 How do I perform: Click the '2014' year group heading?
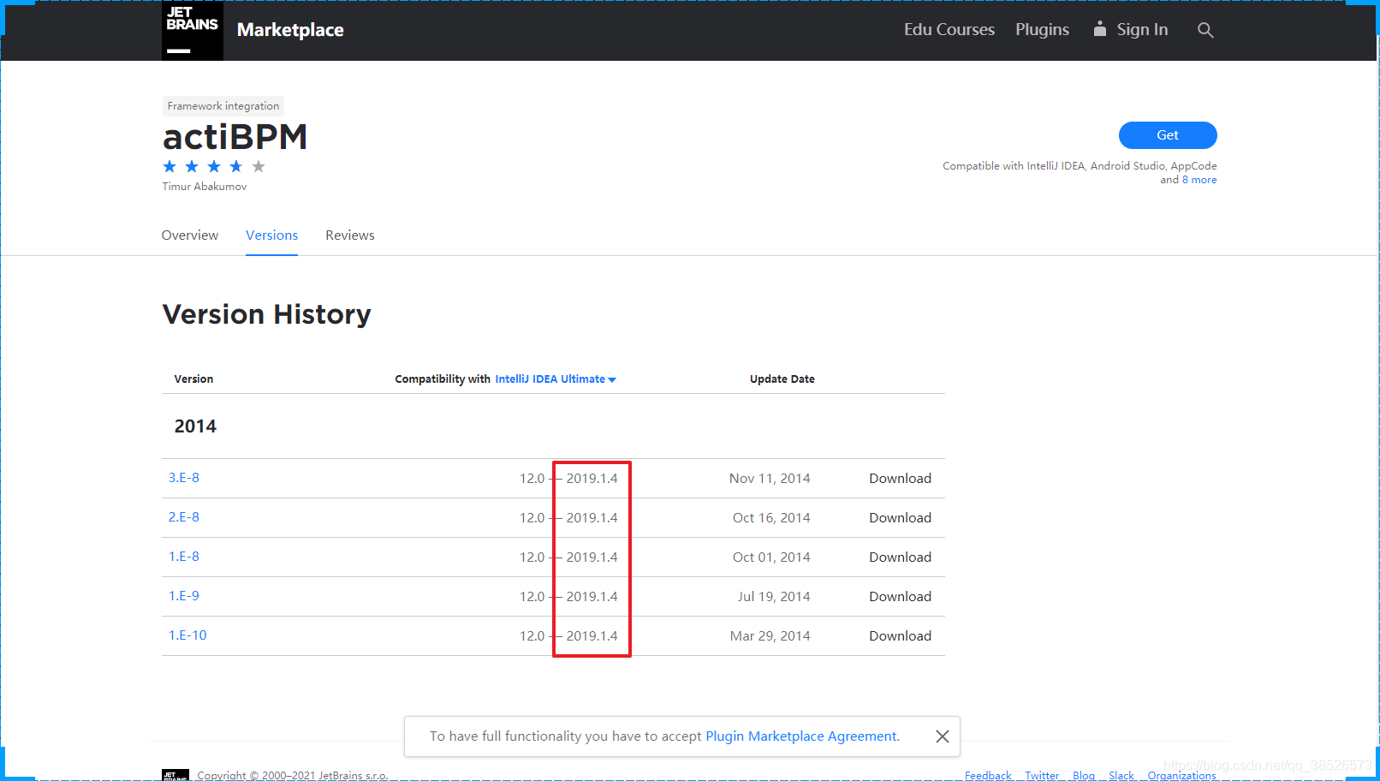(195, 426)
